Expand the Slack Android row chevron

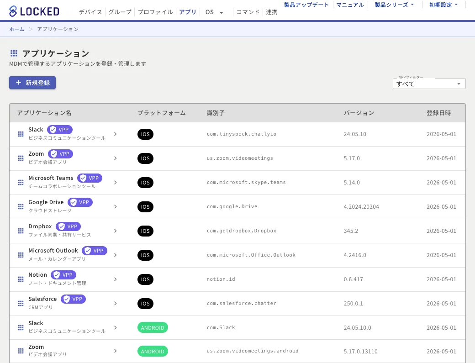[x=116, y=327]
